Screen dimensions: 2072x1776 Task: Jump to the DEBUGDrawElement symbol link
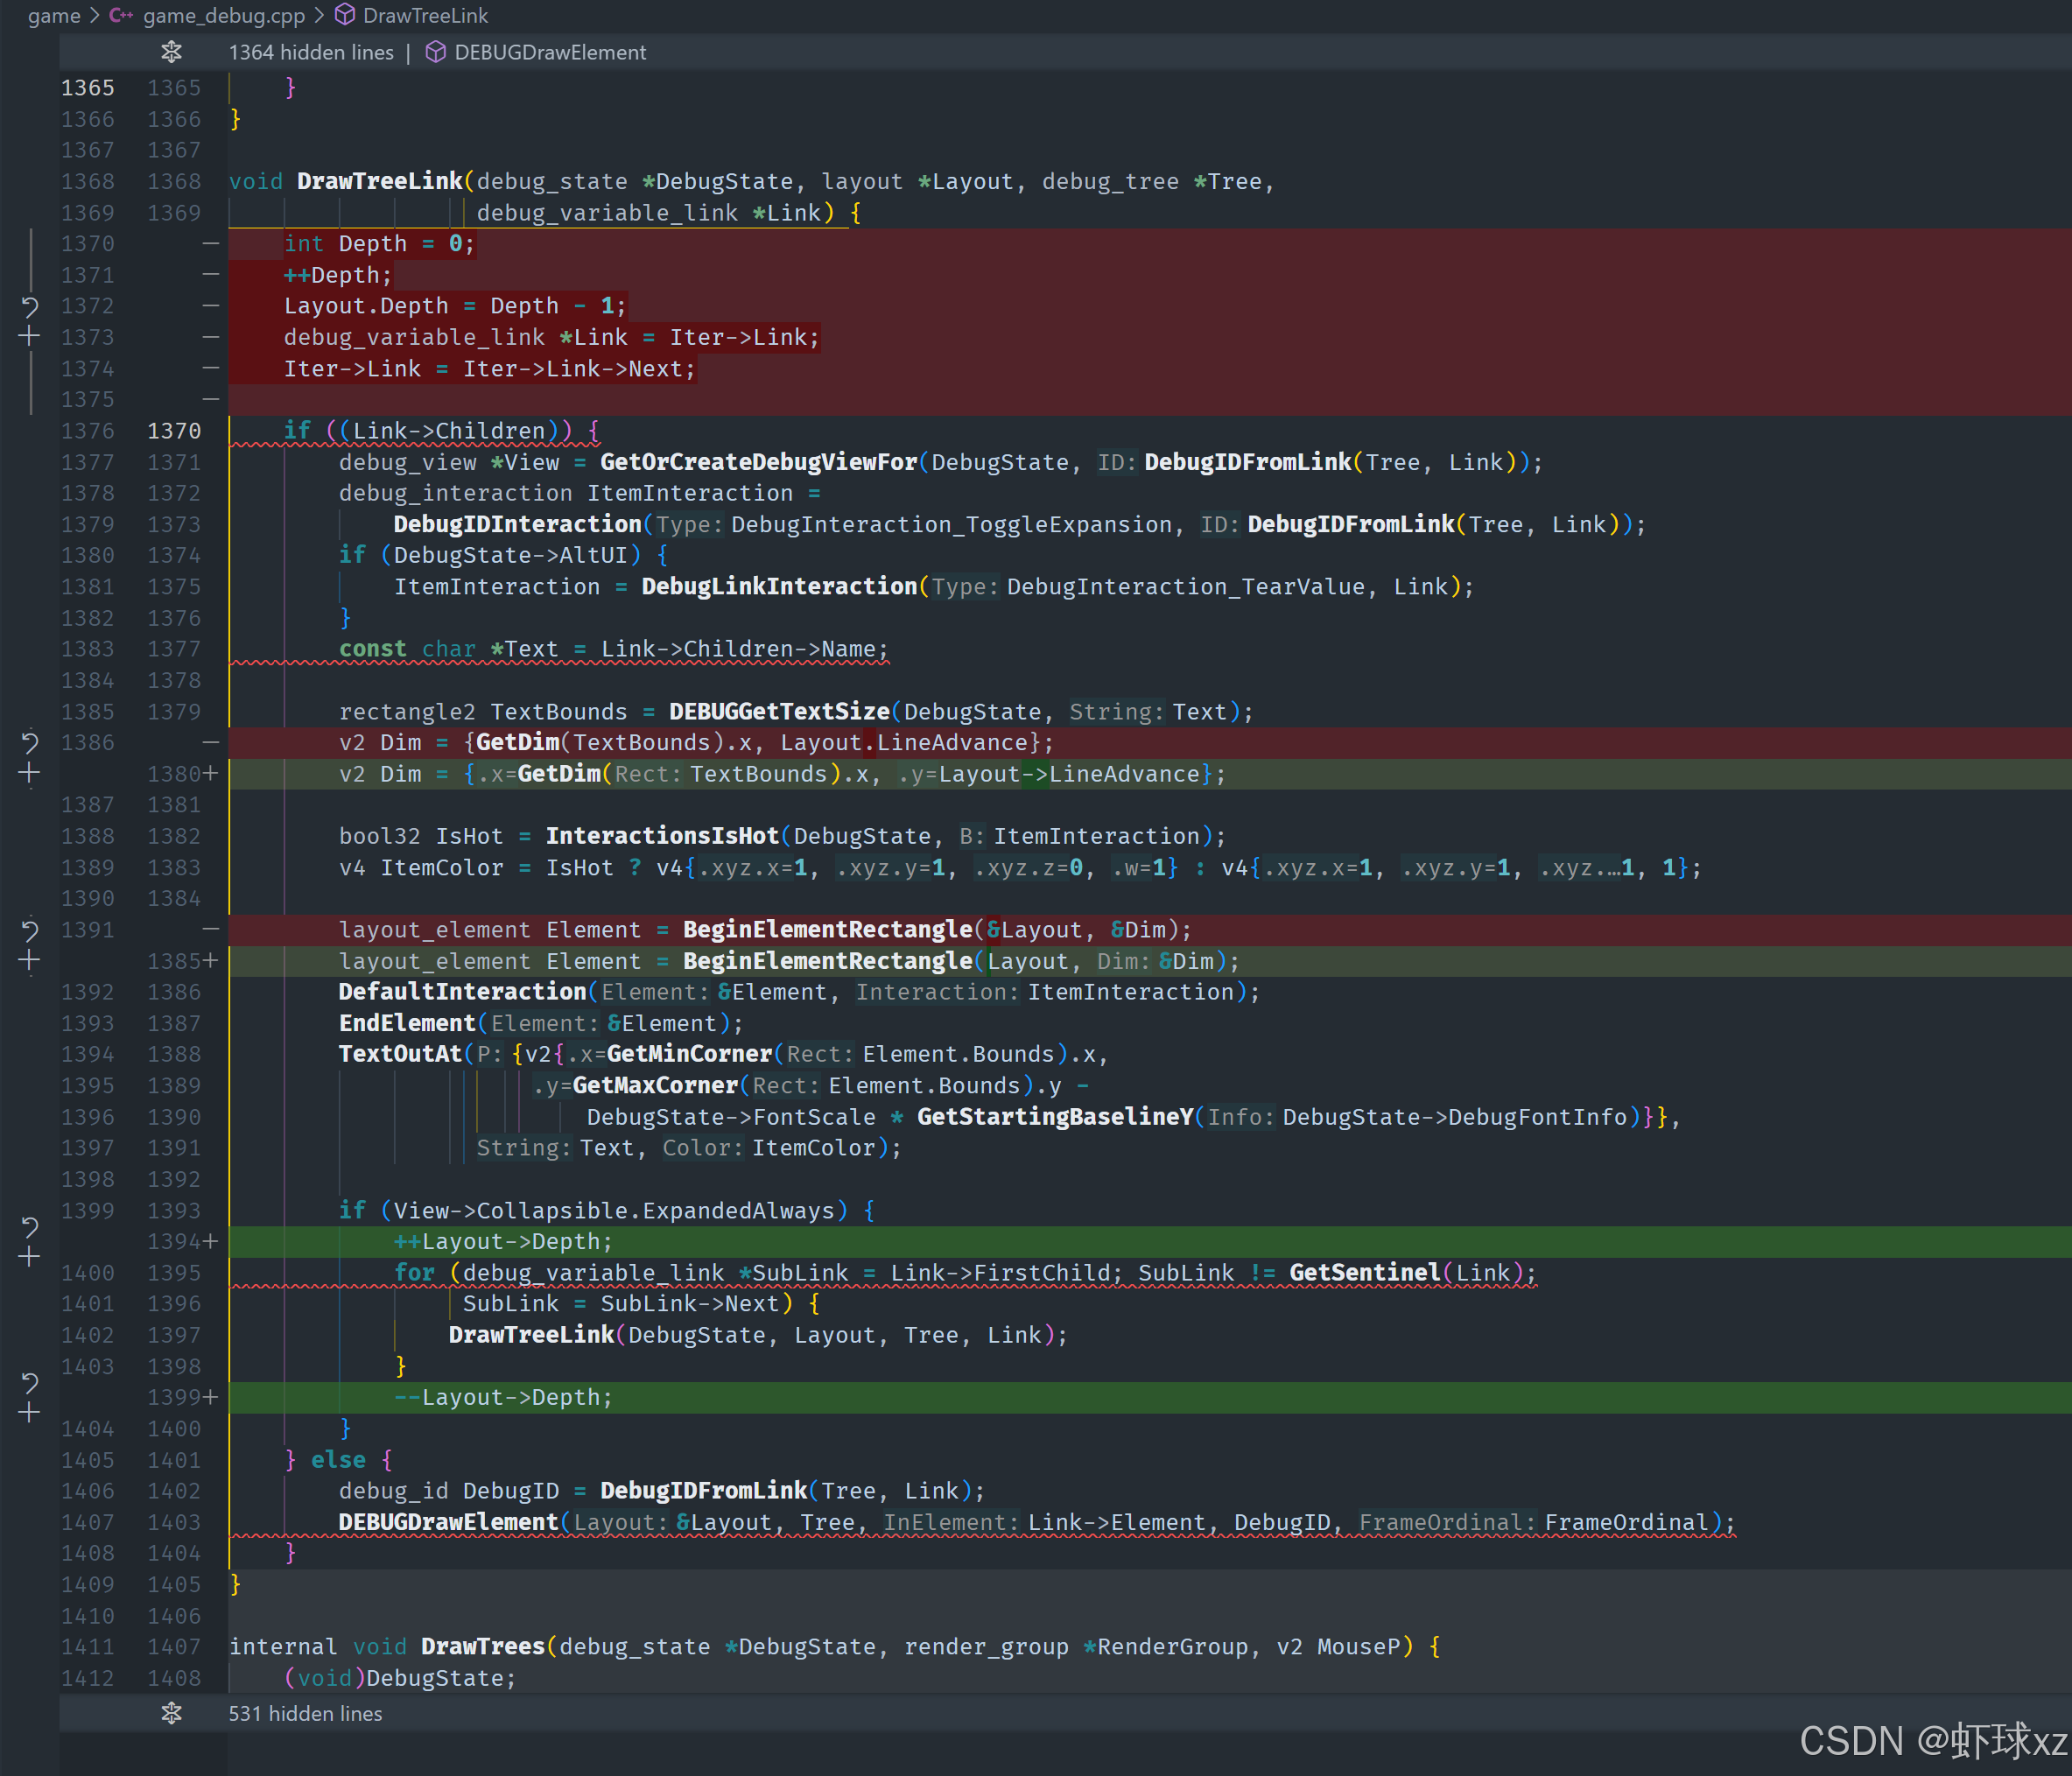click(x=549, y=52)
